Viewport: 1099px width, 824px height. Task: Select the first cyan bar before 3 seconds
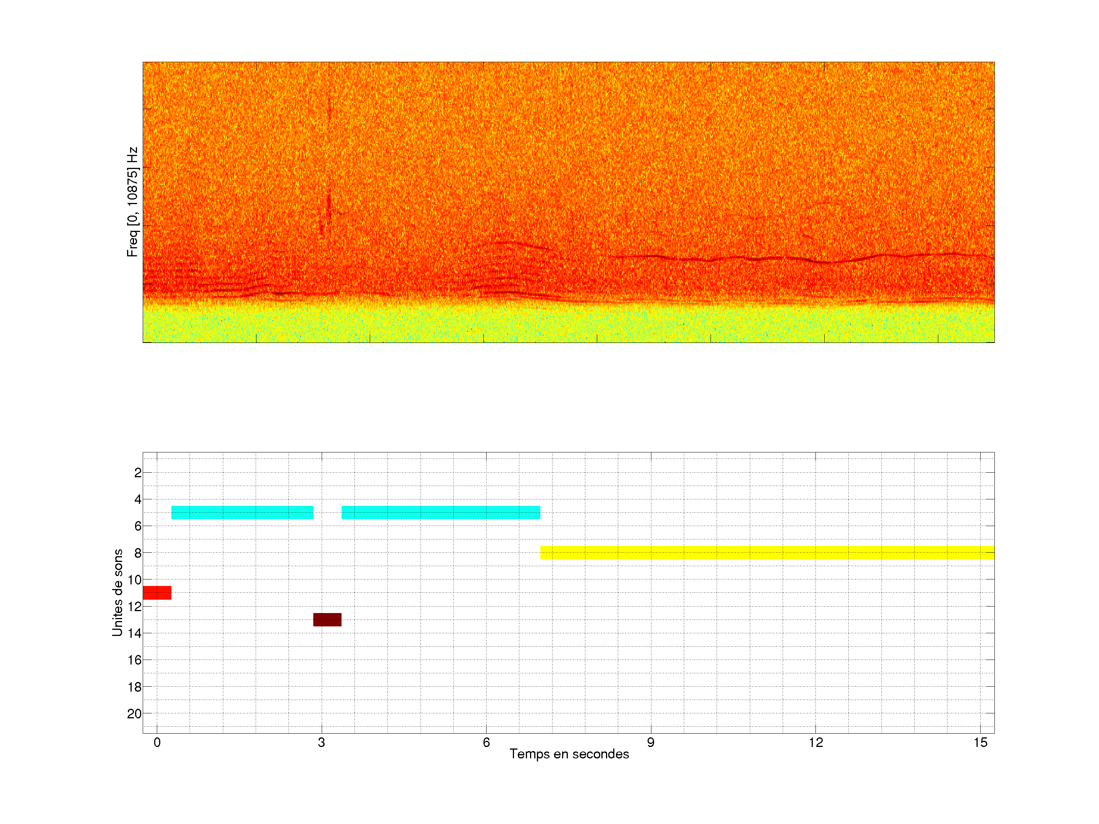242,512
